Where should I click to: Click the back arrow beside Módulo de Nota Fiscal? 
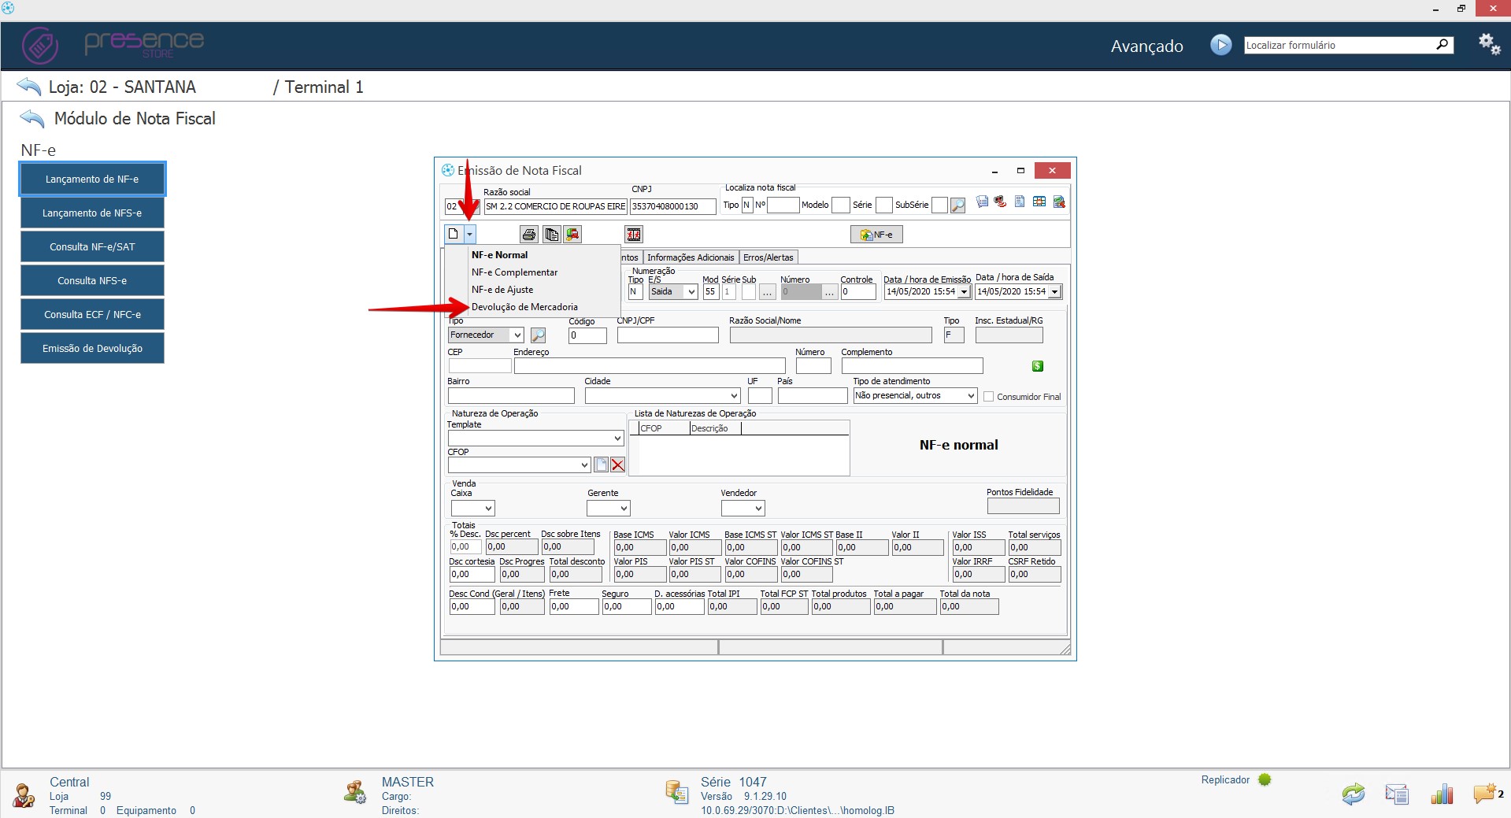(x=32, y=119)
